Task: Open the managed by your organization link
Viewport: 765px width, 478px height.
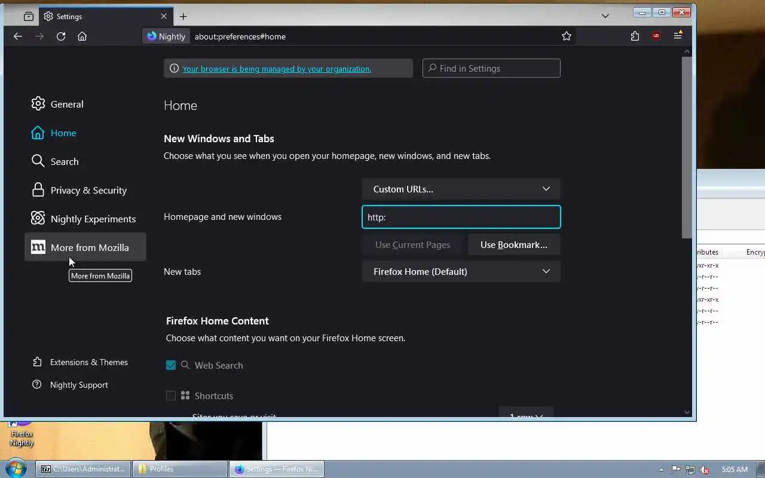Action: point(277,69)
